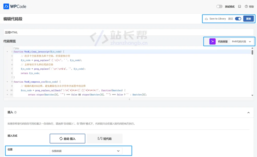This screenshot has width=257, height=157.
Task: Click the code editor resize handle
Action: [x=129, y=99]
